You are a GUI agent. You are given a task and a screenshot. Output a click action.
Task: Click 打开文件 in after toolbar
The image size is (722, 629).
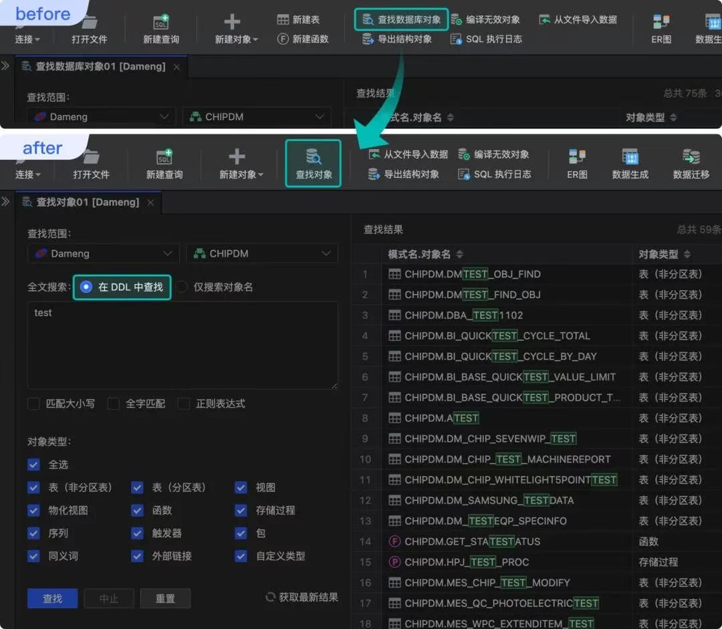click(91, 164)
